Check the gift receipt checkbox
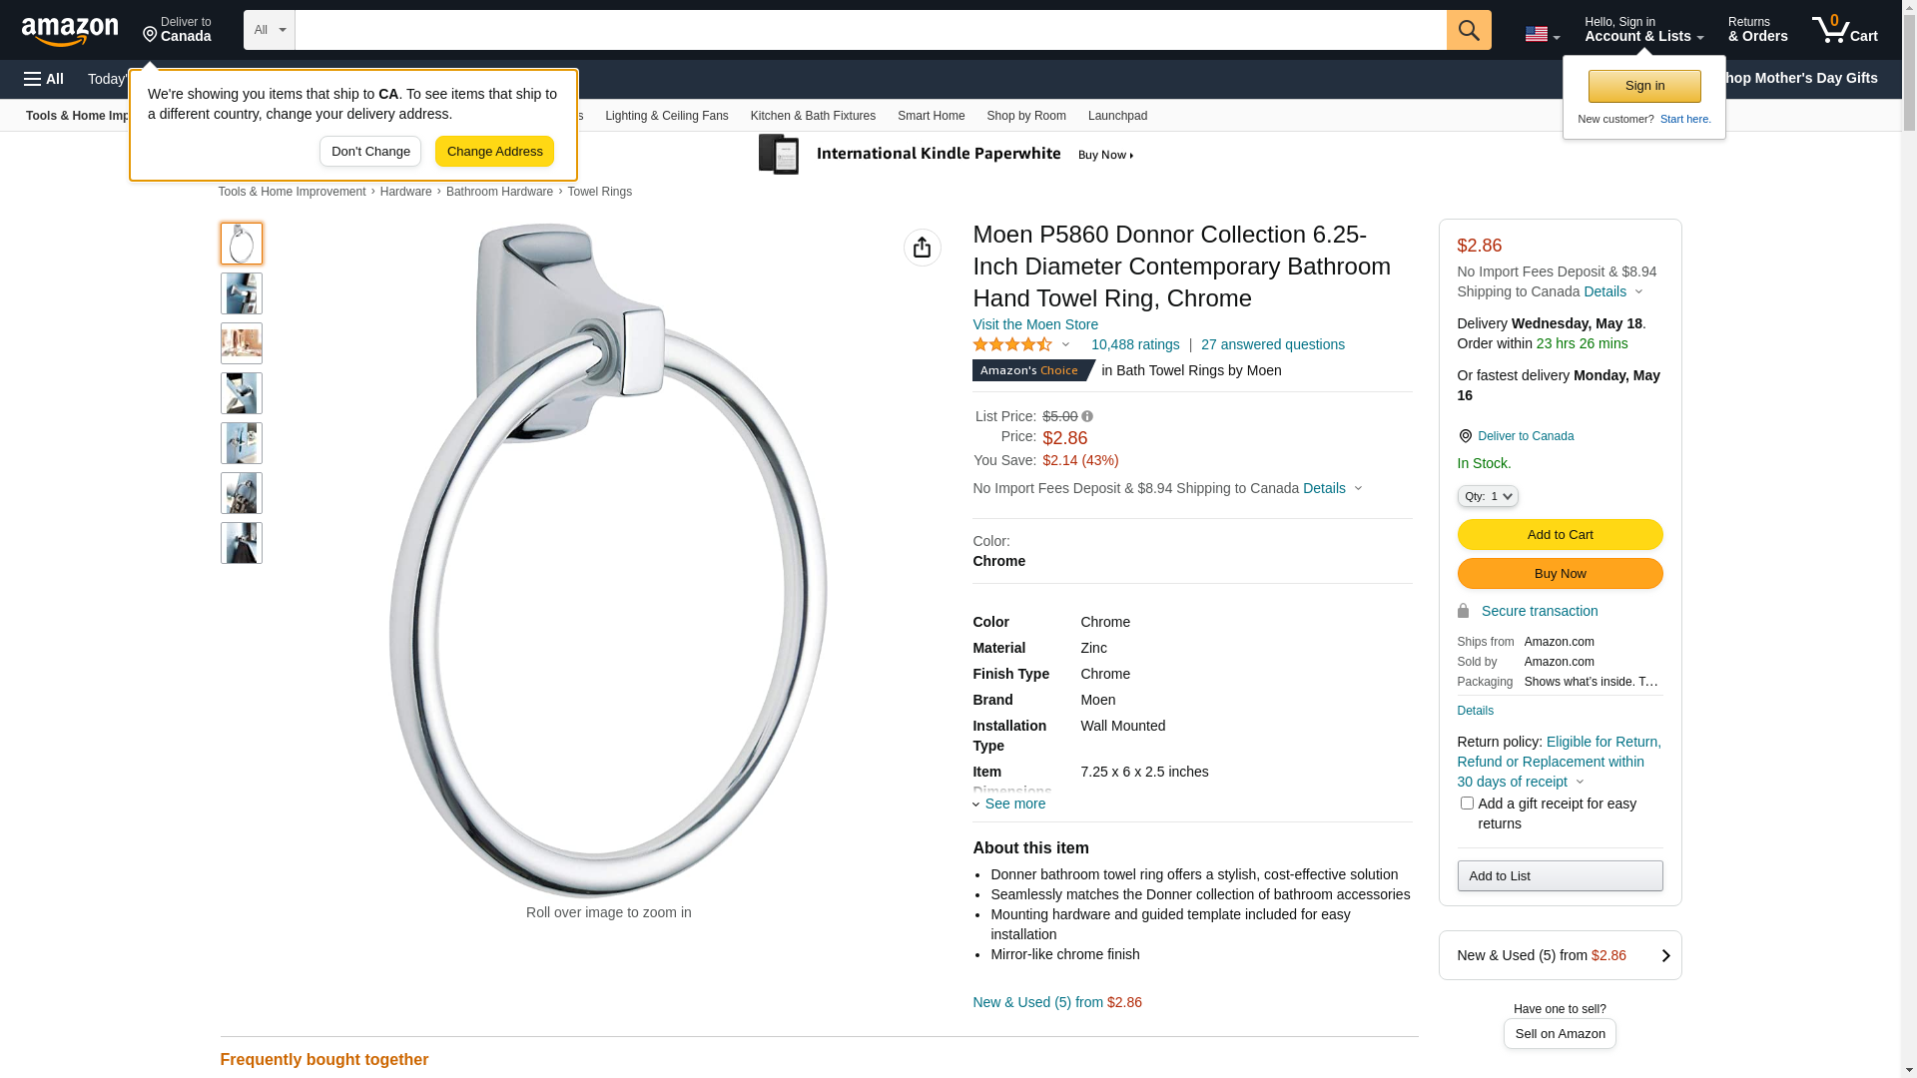The width and height of the screenshot is (1917, 1078). [x=1466, y=804]
